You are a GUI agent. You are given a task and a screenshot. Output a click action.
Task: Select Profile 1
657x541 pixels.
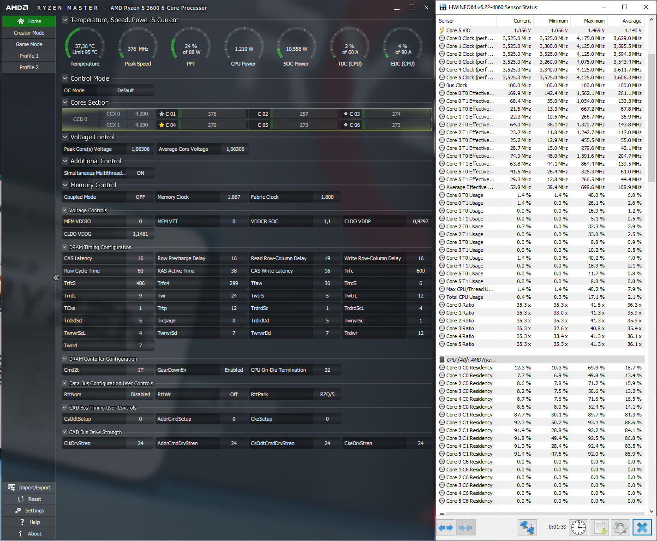tap(29, 56)
